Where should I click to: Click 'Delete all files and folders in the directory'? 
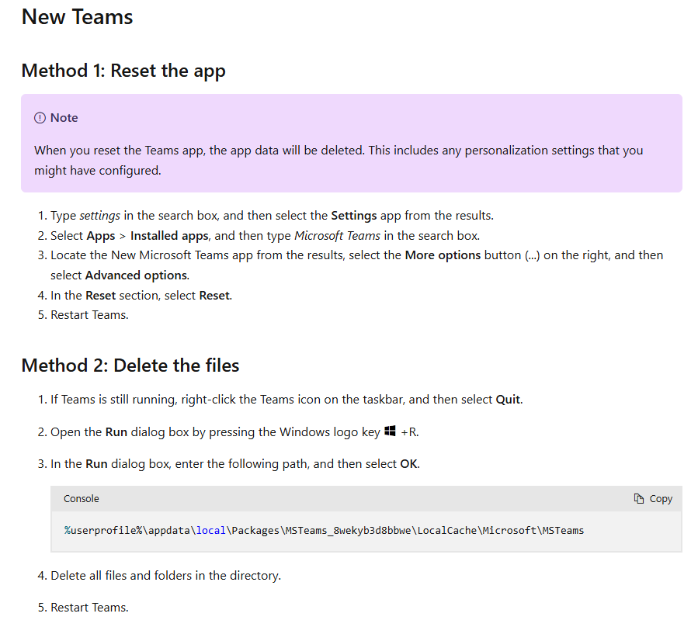click(165, 576)
